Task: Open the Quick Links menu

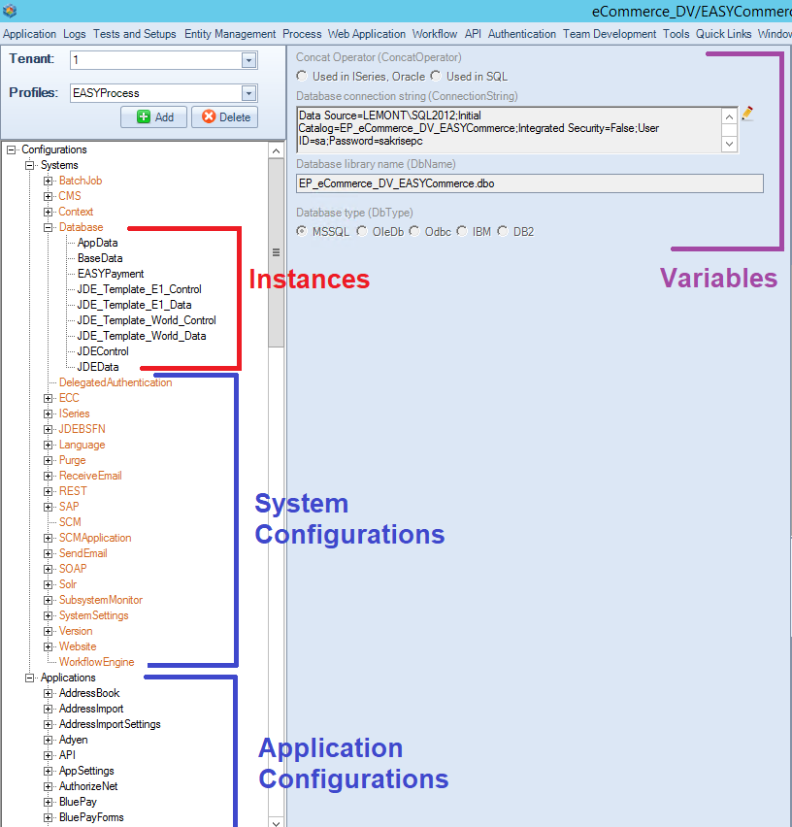Action: point(723,34)
